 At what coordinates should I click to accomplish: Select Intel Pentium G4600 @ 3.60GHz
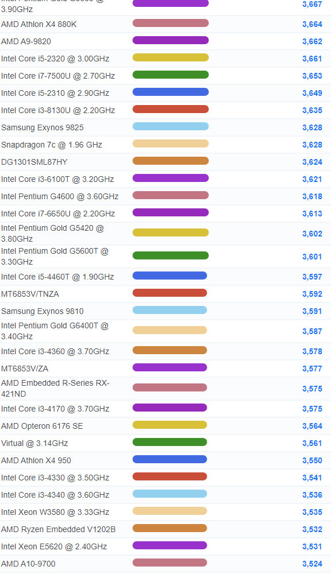[x=60, y=196]
